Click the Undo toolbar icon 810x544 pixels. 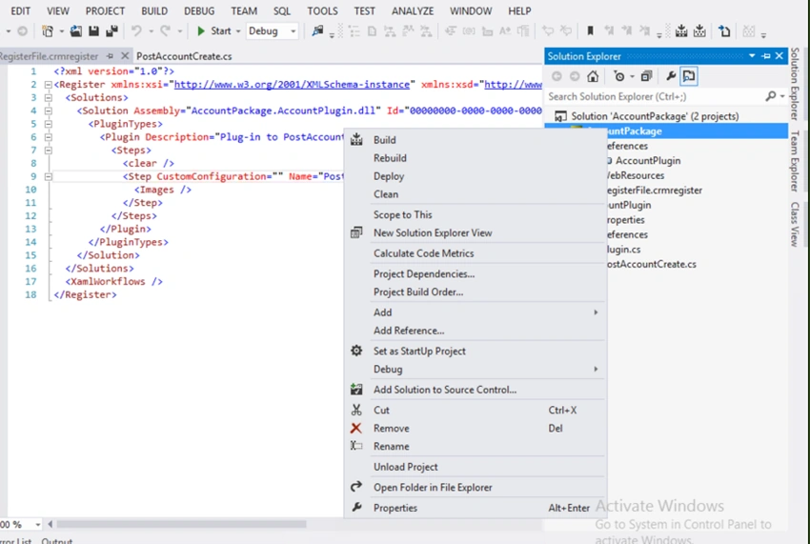[136, 31]
